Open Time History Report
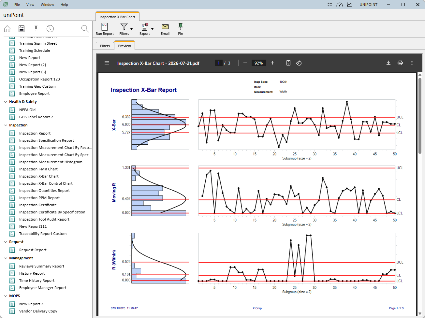Image resolution: width=425 pixels, height=318 pixels. pyautogui.click(x=37, y=281)
